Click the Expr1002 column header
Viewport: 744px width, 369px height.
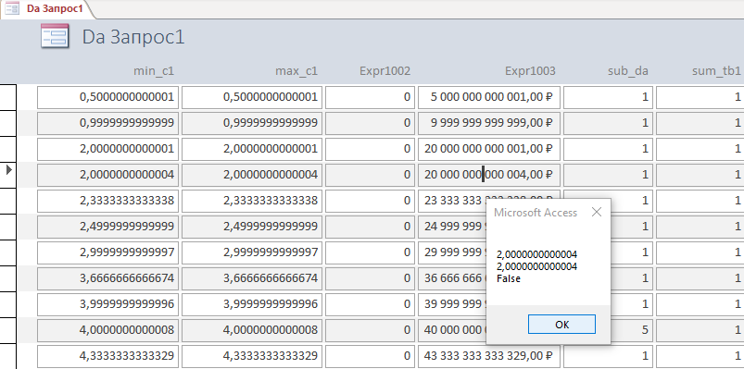385,71
